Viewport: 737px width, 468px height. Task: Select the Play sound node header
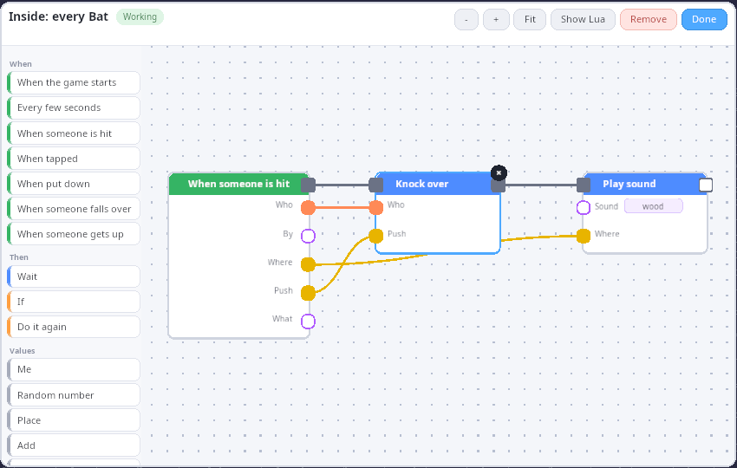pyautogui.click(x=645, y=184)
